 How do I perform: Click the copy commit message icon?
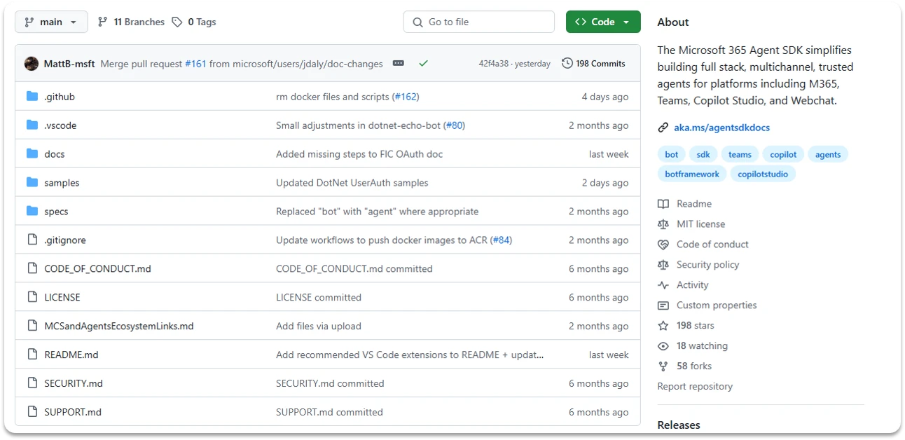[x=398, y=62]
